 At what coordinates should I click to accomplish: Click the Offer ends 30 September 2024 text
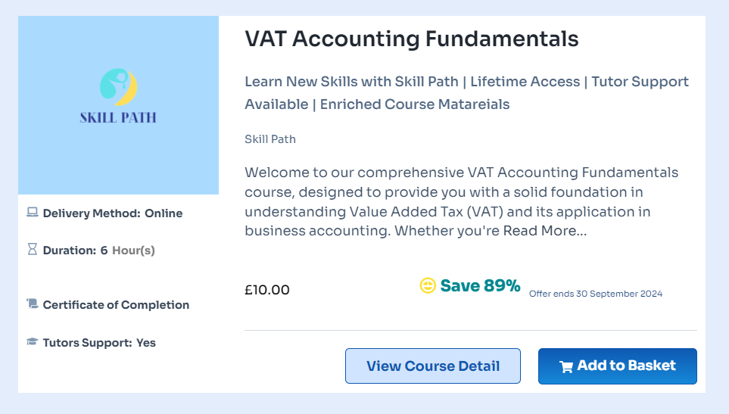tap(595, 294)
